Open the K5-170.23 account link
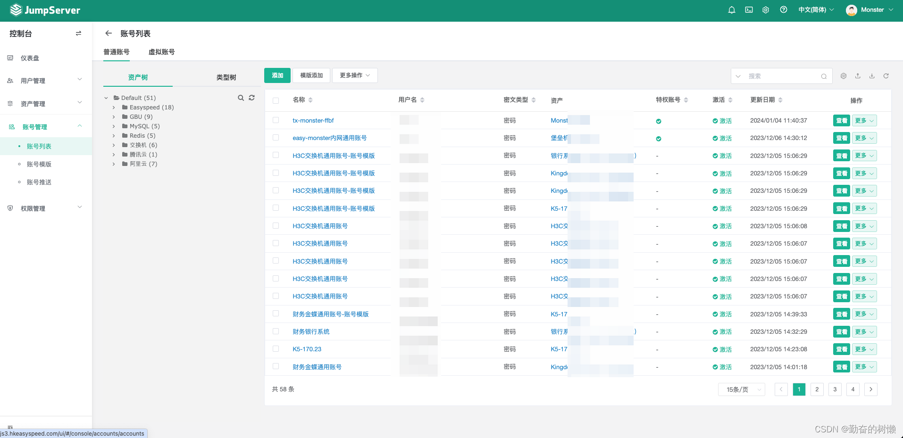903x438 pixels. 307,349
